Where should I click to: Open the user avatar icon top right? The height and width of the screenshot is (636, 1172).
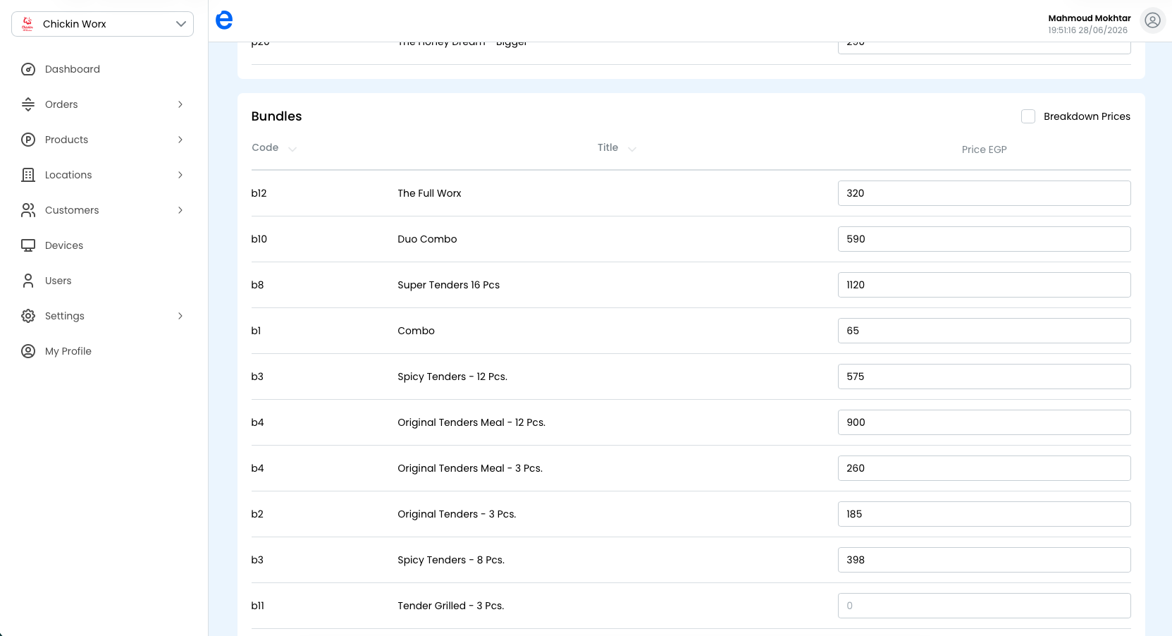(x=1152, y=20)
